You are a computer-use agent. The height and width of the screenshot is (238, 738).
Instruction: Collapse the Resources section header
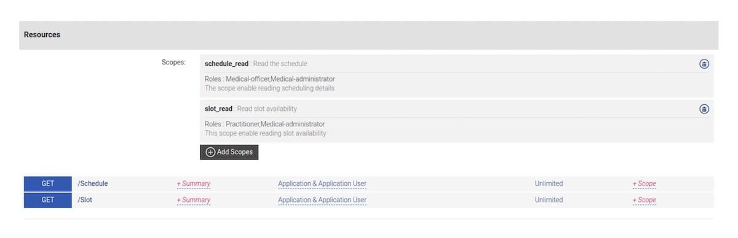(369, 35)
